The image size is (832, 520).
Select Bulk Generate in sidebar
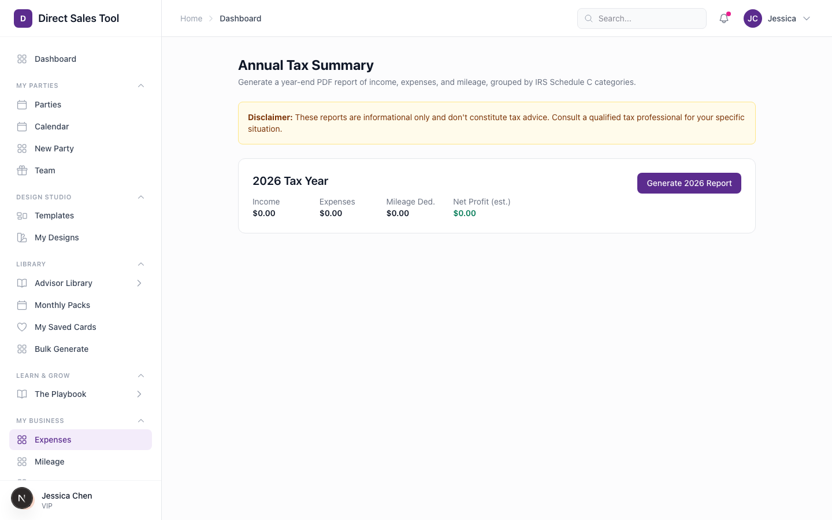click(x=61, y=349)
